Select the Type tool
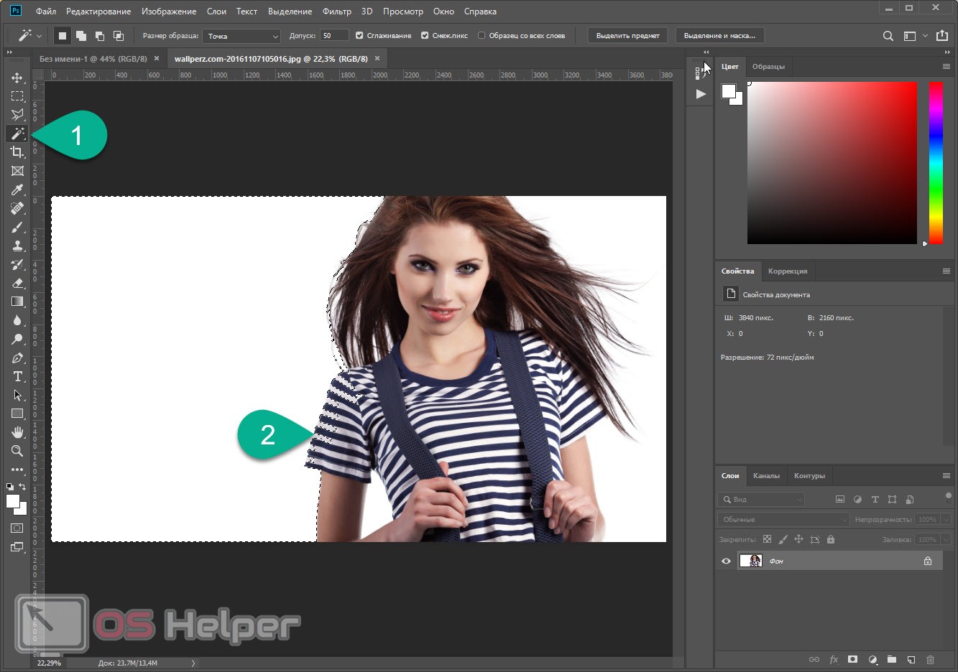Image resolution: width=958 pixels, height=672 pixels. tap(17, 376)
